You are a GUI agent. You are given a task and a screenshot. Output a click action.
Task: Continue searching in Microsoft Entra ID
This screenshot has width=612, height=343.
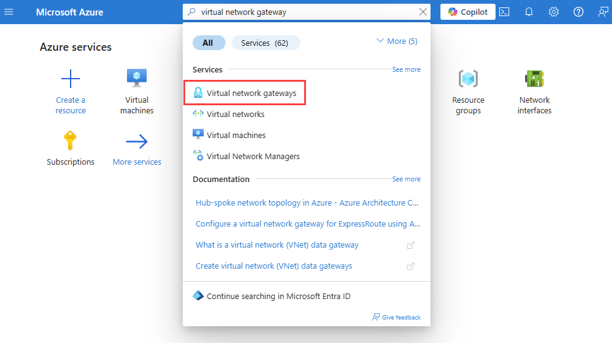(x=279, y=296)
